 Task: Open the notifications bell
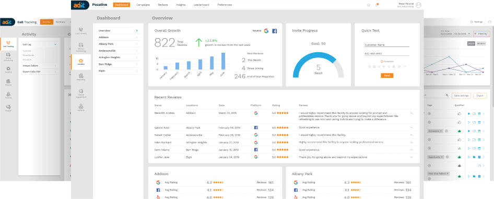pyautogui.click(x=377, y=5)
